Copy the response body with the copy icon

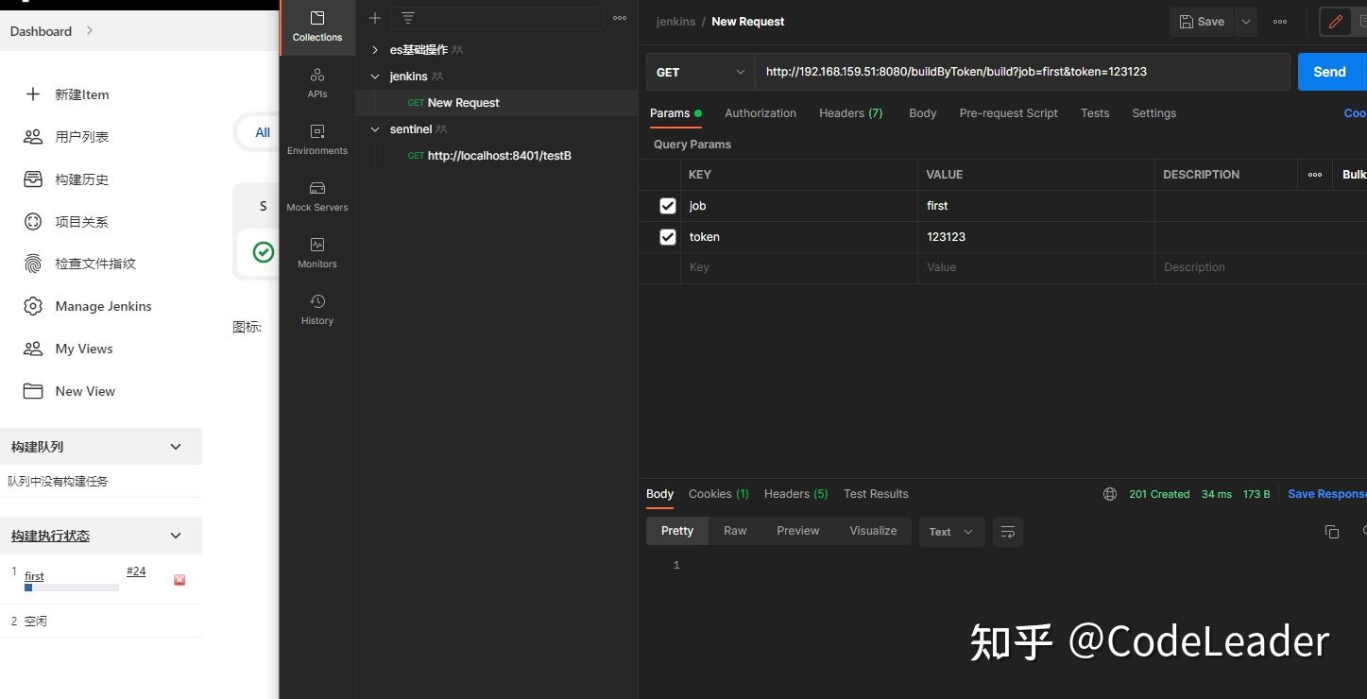(x=1332, y=532)
